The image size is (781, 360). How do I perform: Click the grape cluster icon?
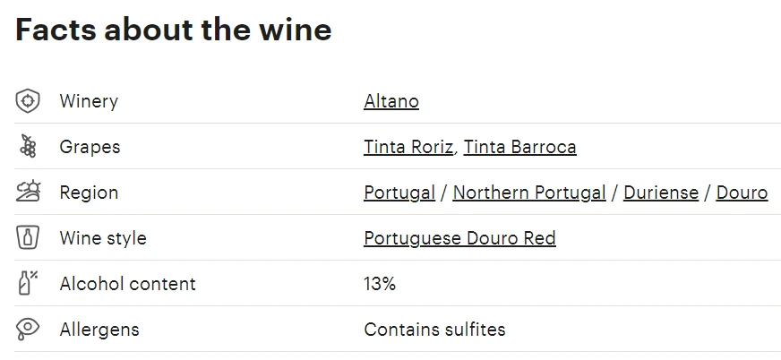[28, 146]
